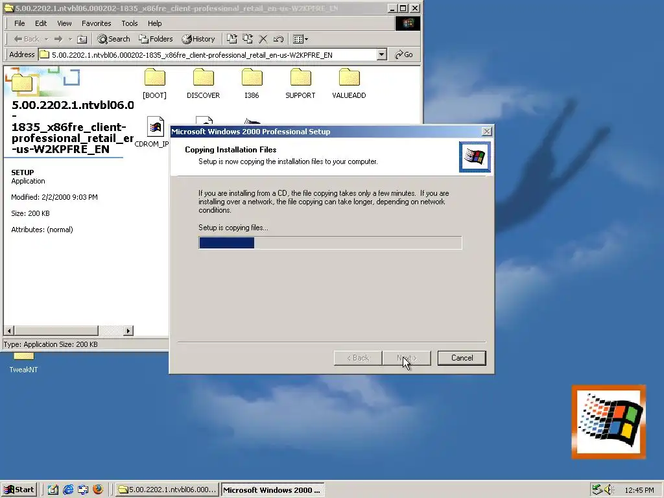Viewport: 664px width, 498px height.
Task: Click Cancel in the Setup dialog
Action: [462, 358]
